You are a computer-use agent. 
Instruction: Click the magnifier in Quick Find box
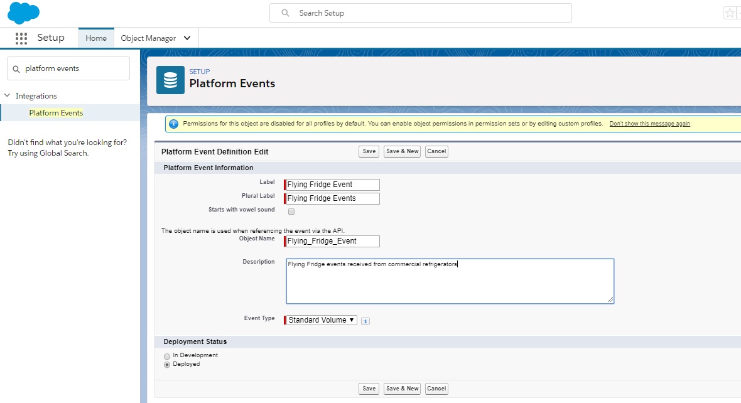[x=16, y=68]
